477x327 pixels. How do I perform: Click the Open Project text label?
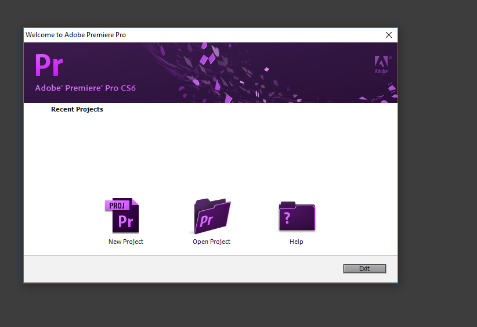point(211,242)
